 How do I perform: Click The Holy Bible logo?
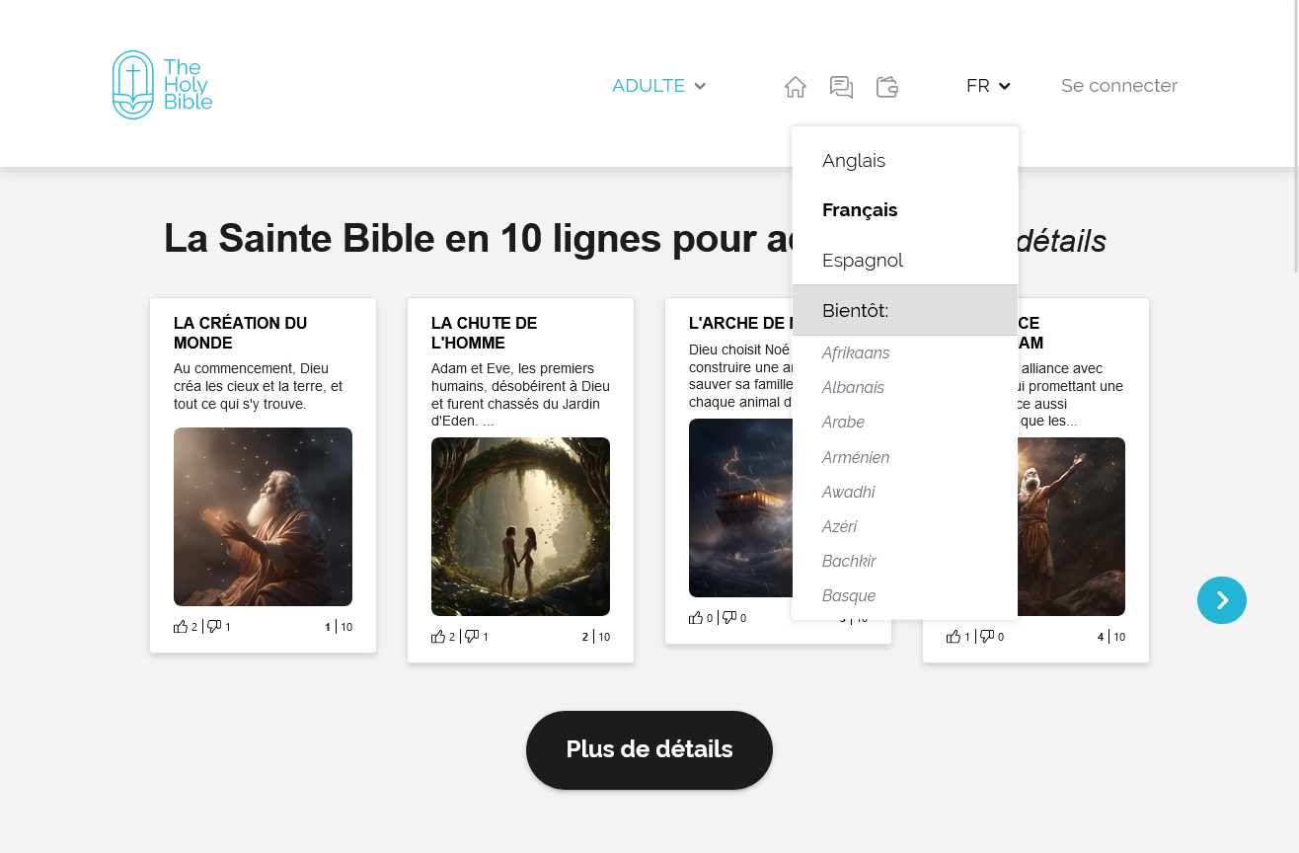[162, 85]
